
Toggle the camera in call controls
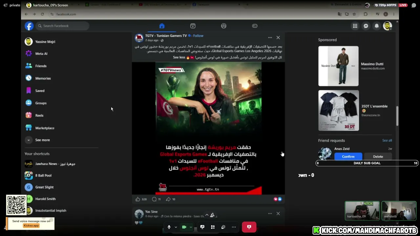pos(184,227)
